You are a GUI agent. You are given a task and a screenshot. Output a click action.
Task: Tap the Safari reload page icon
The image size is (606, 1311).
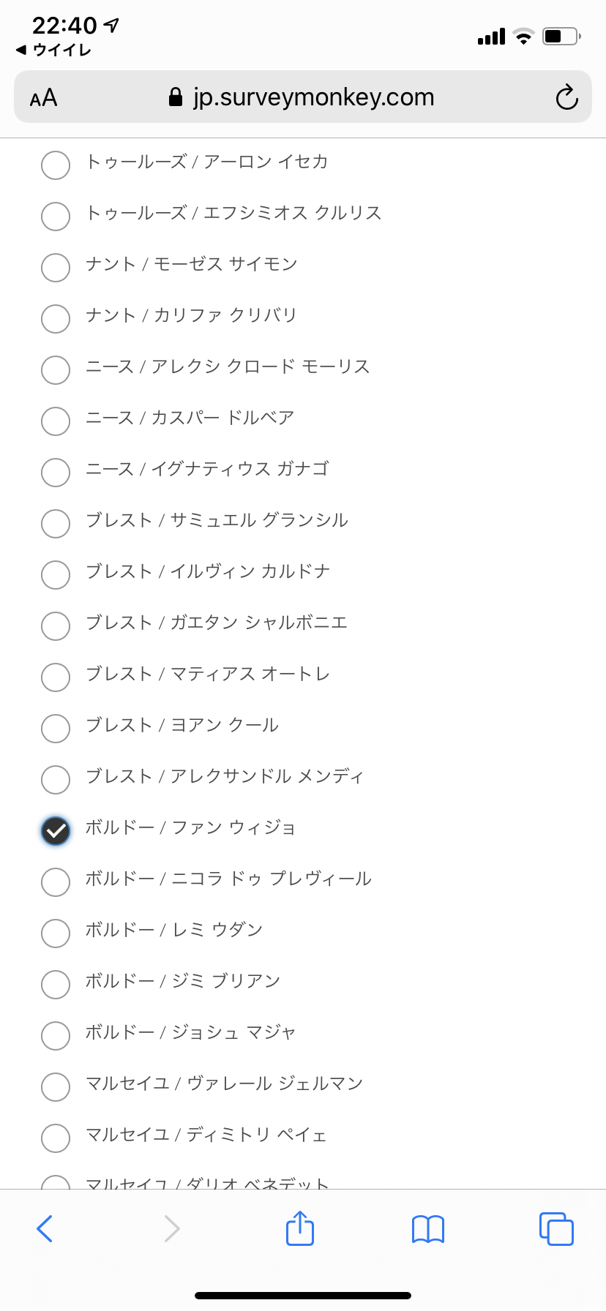(x=566, y=97)
